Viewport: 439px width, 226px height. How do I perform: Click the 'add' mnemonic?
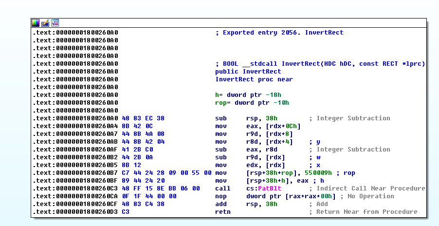(221, 204)
